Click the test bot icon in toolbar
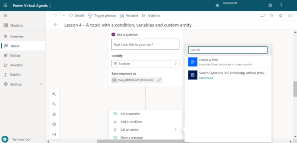 [281, 15]
